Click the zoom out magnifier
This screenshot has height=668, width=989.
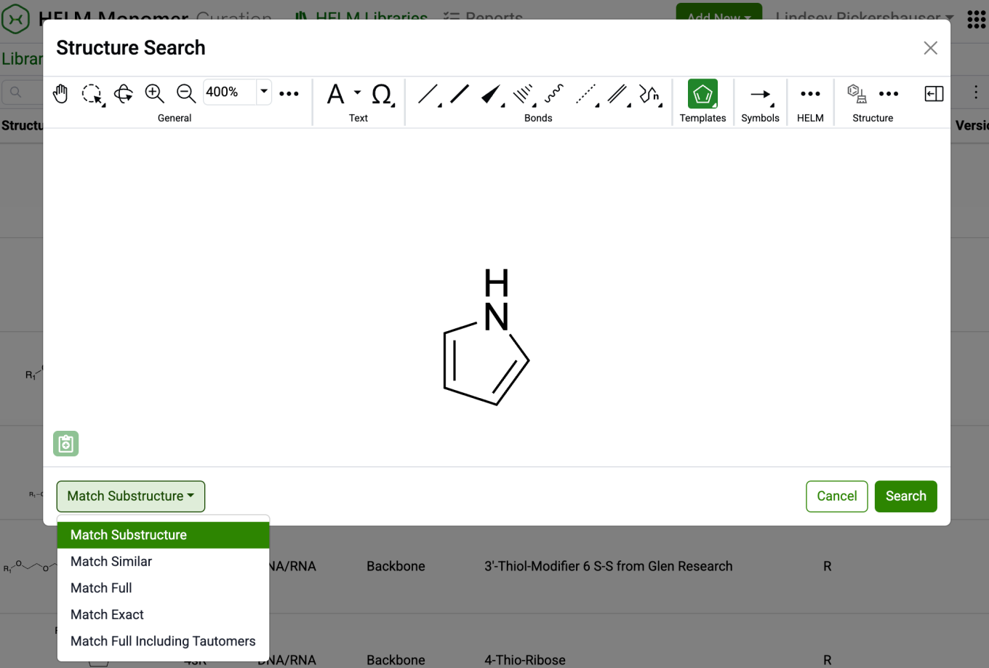tap(186, 93)
